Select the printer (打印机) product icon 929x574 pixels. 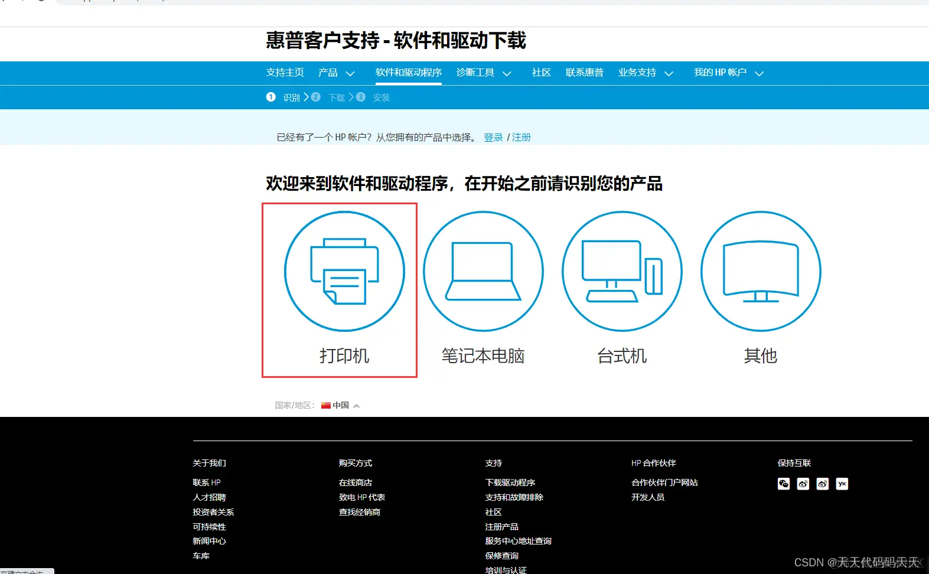344,271
